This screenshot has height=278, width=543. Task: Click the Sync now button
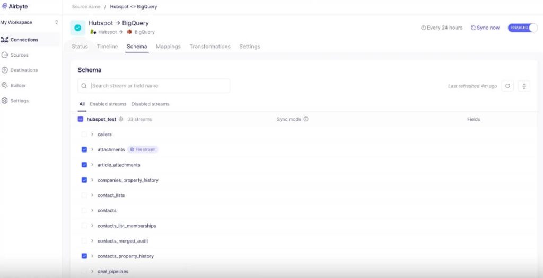click(x=485, y=28)
